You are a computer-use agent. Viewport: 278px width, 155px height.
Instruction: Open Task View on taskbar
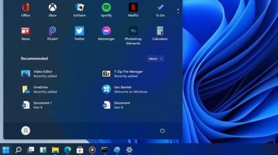pos(31,150)
